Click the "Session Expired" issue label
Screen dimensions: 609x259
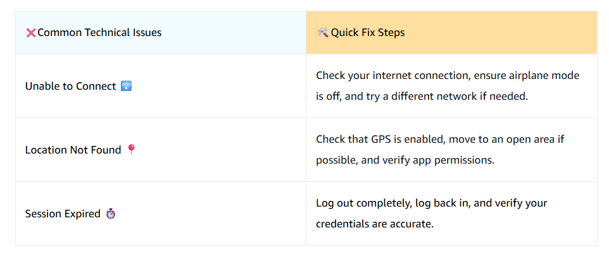[x=63, y=214]
